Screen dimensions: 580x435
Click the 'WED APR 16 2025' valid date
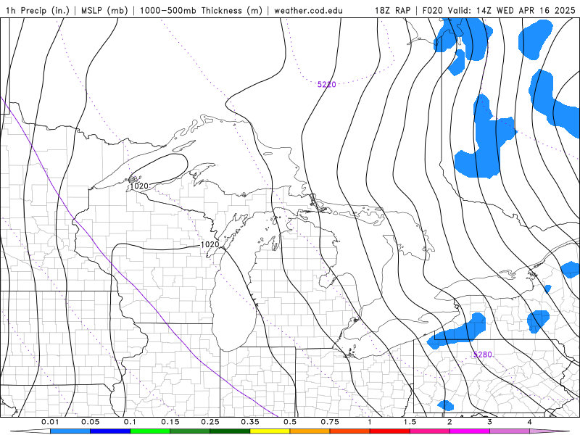[536, 10]
